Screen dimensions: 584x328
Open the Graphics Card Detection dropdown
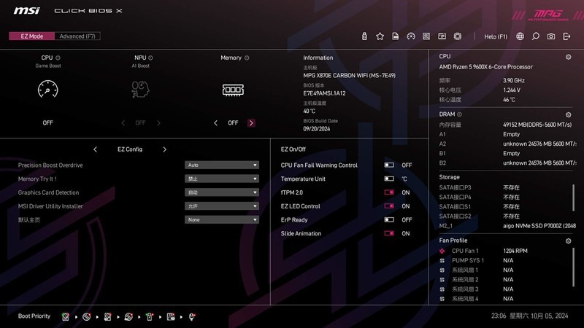pyautogui.click(x=222, y=192)
